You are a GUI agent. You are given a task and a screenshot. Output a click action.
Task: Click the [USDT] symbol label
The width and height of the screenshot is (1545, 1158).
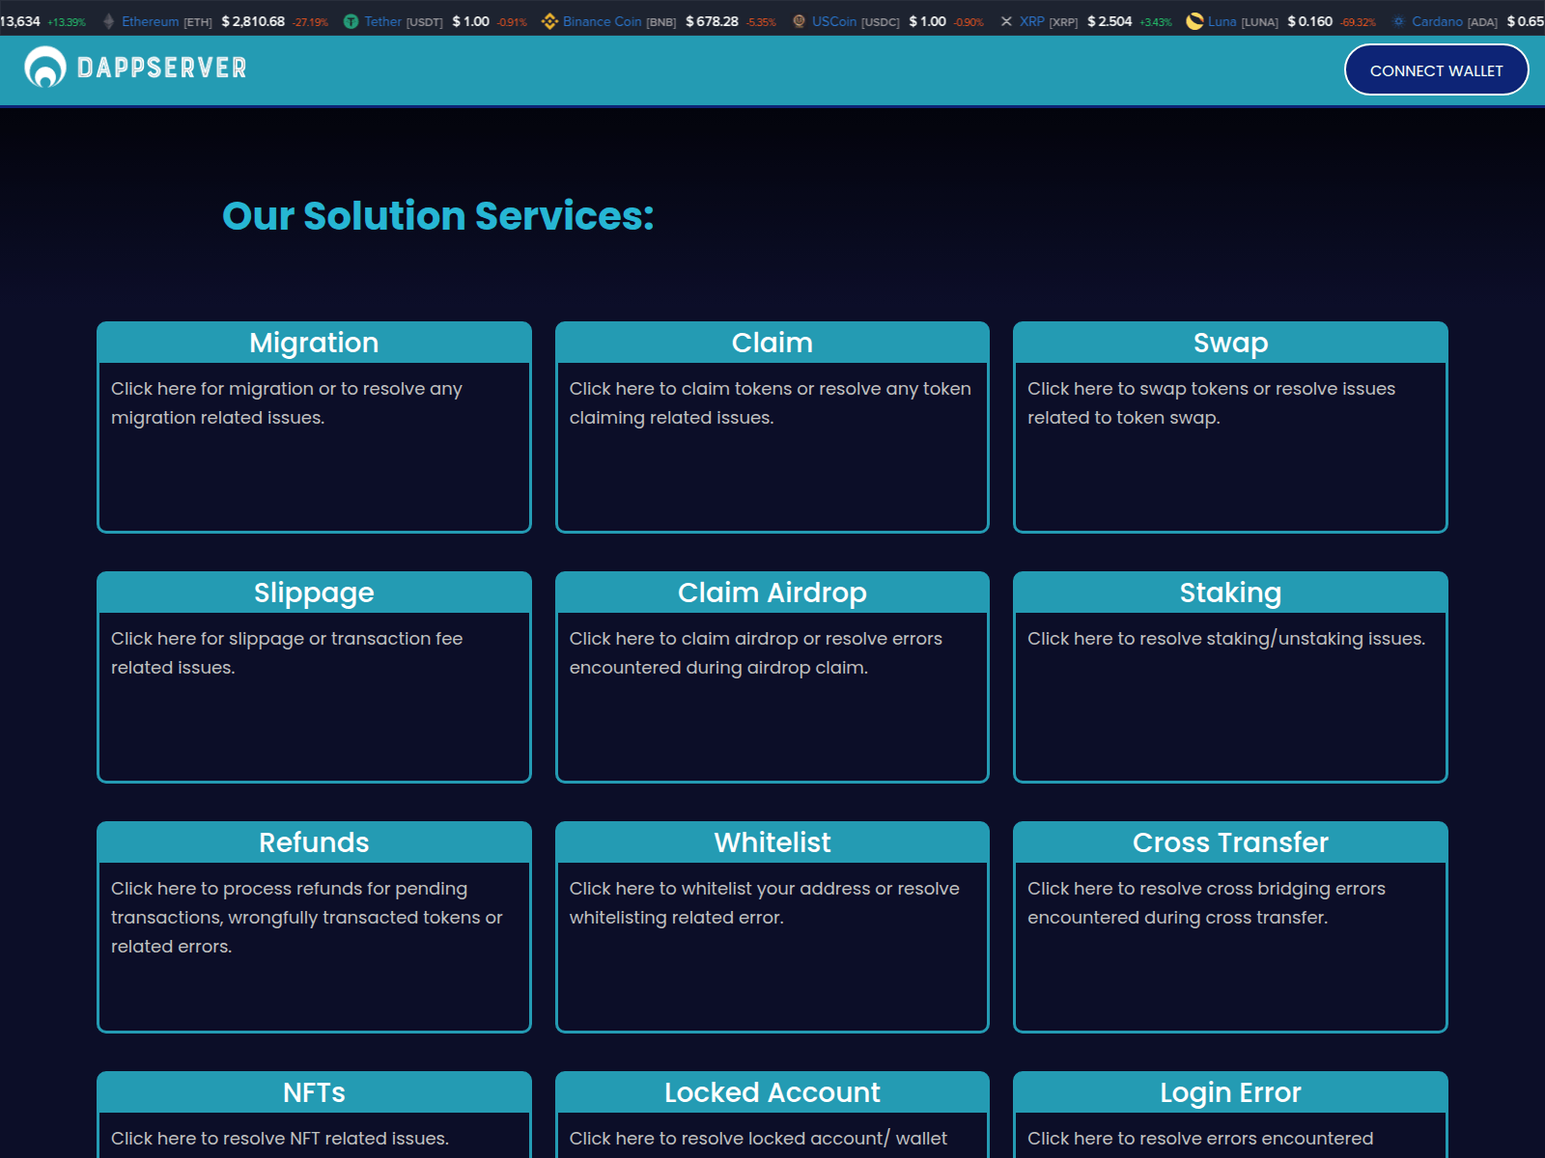(425, 22)
